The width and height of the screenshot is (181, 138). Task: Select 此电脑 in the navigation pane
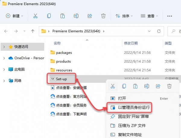[x=17, y=69]
